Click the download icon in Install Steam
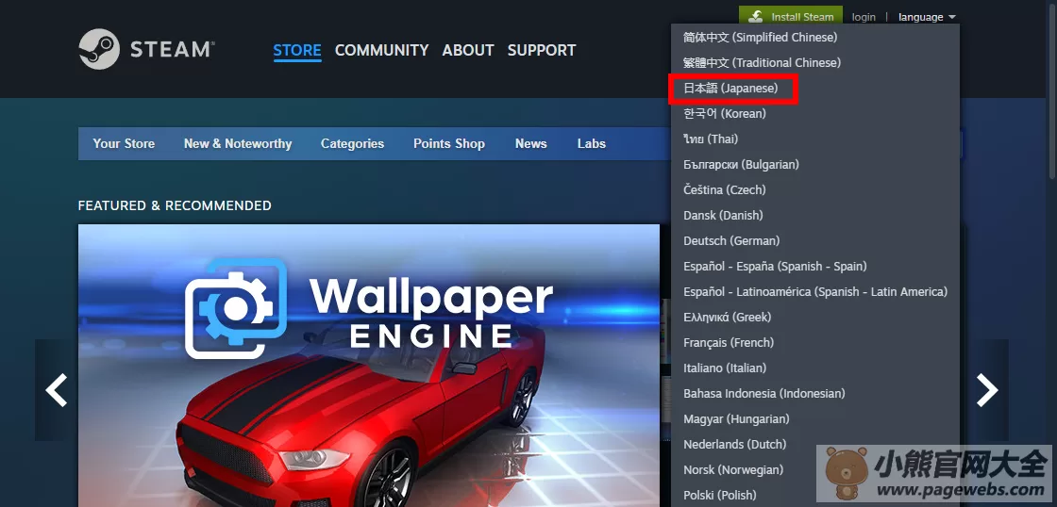Image resolution: width=1057 pixels, height=507 pixels. coord(756,17)
